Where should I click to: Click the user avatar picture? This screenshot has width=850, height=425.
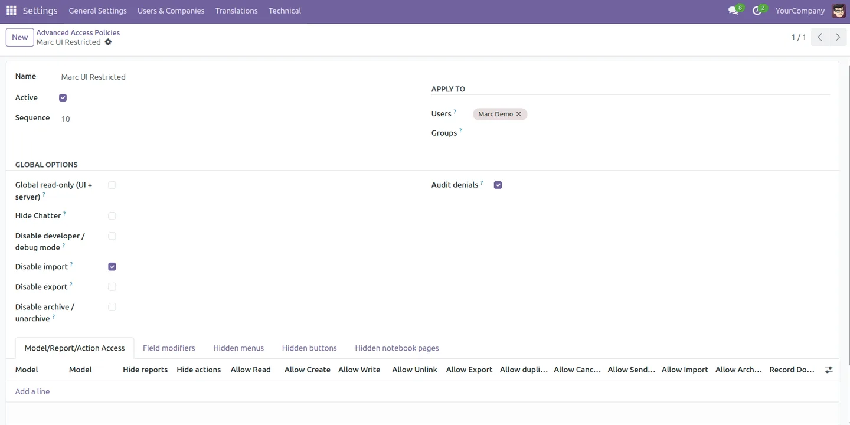838,11
